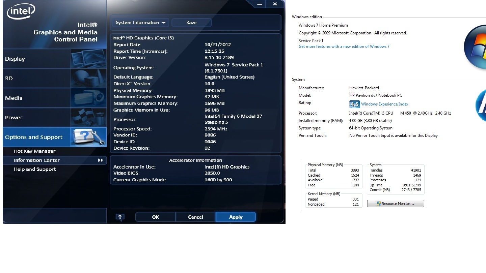486x273 pixels.
Task: Click the Resource Monitor button
Action: [x=396, y=204]
